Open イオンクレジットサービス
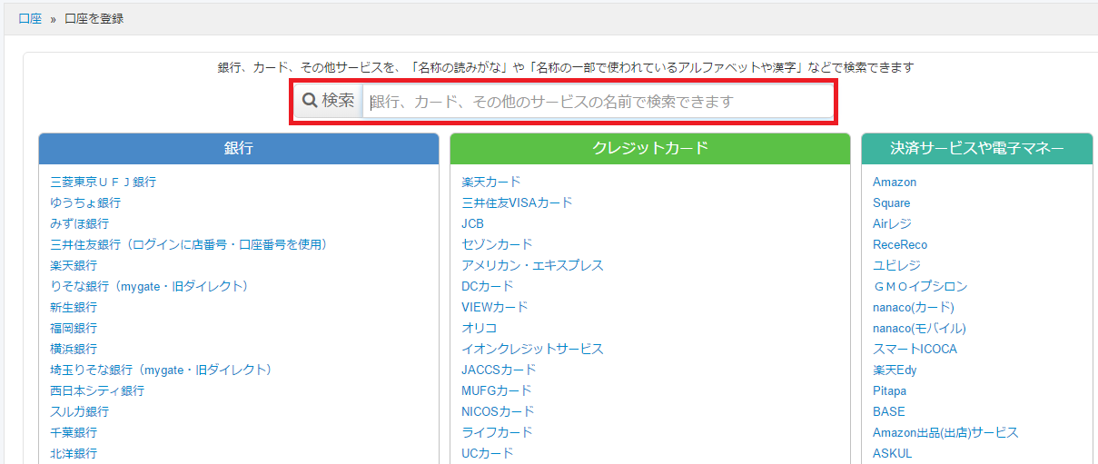The image size is (1098, 464). [532, 349]
